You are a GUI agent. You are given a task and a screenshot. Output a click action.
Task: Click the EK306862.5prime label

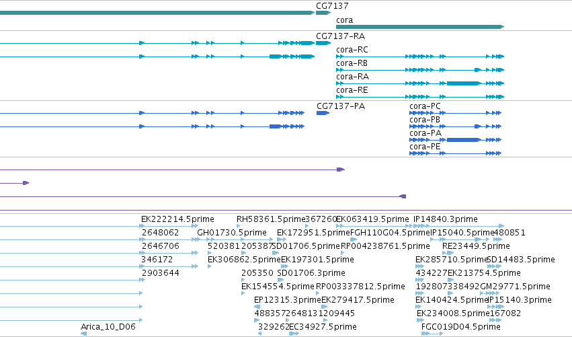(x=245, y=260)
